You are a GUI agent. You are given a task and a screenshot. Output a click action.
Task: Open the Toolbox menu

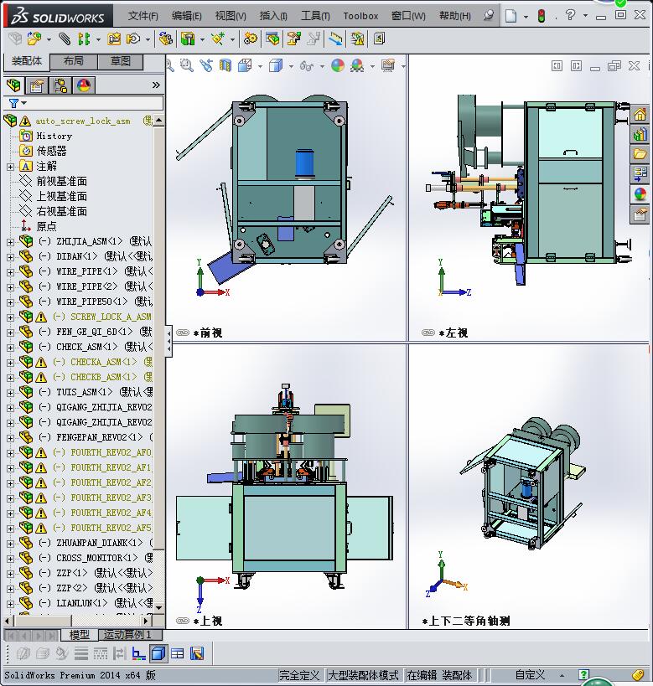[360, 16]
